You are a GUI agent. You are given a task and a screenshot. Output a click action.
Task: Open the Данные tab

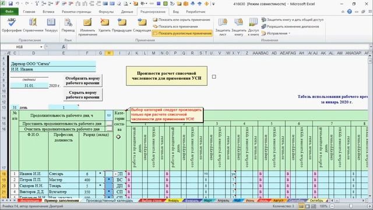[x=127, y=12]
